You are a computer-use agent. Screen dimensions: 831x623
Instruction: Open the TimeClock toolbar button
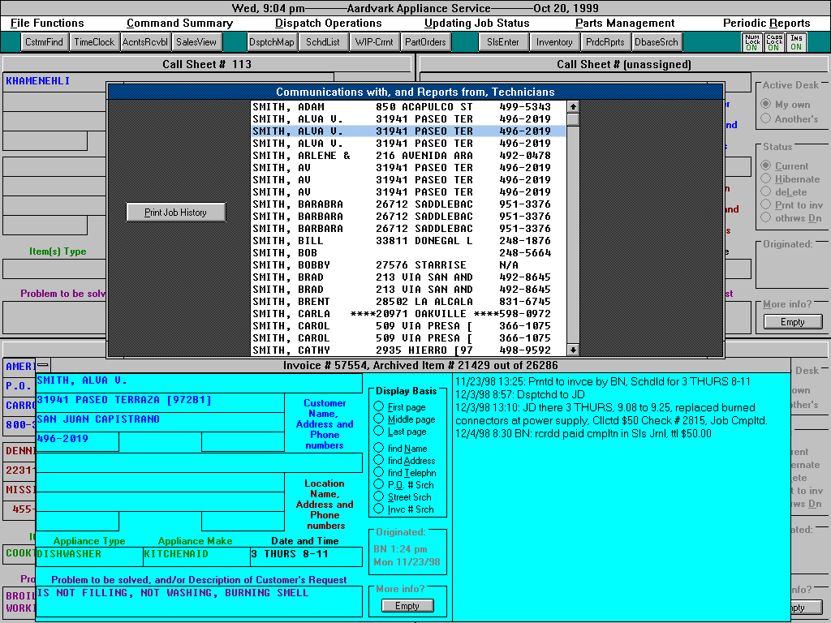pos(94,42)
